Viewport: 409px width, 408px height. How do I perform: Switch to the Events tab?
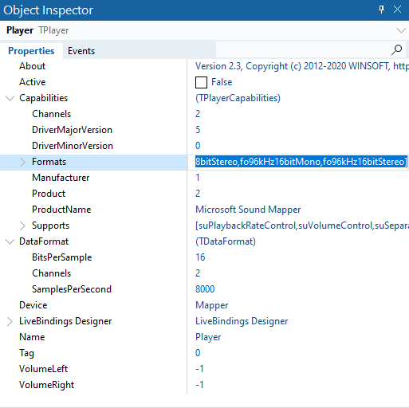coord(81,51)
